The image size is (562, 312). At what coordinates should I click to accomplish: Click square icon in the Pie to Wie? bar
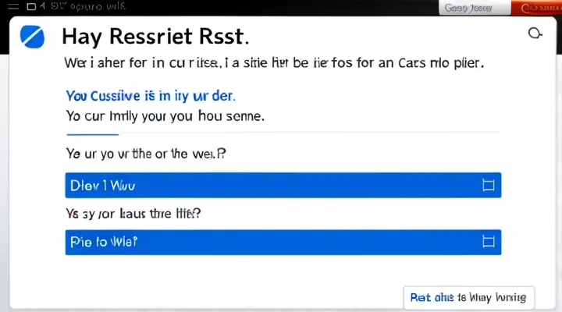[x=489, y=243]
